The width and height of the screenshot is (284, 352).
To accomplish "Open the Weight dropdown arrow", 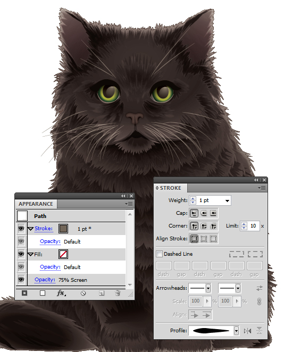I will [227, 200].
